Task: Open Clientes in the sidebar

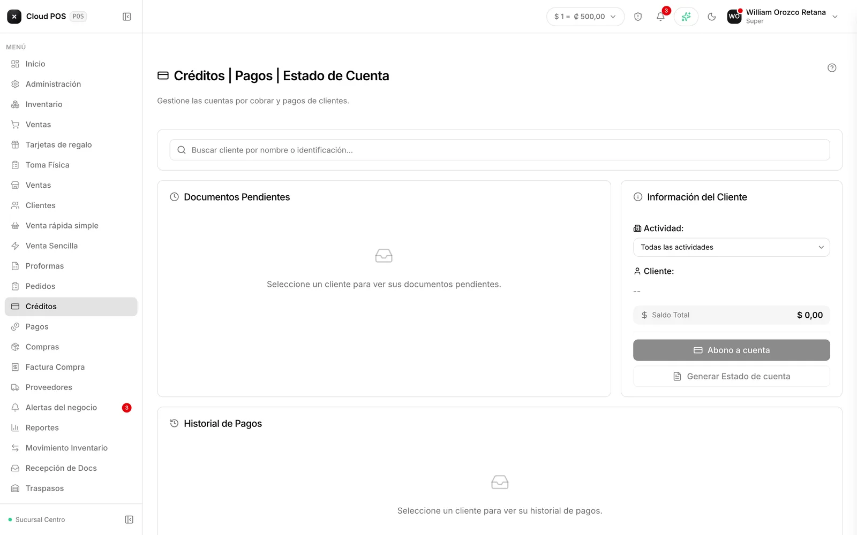Action: [71, 205]
